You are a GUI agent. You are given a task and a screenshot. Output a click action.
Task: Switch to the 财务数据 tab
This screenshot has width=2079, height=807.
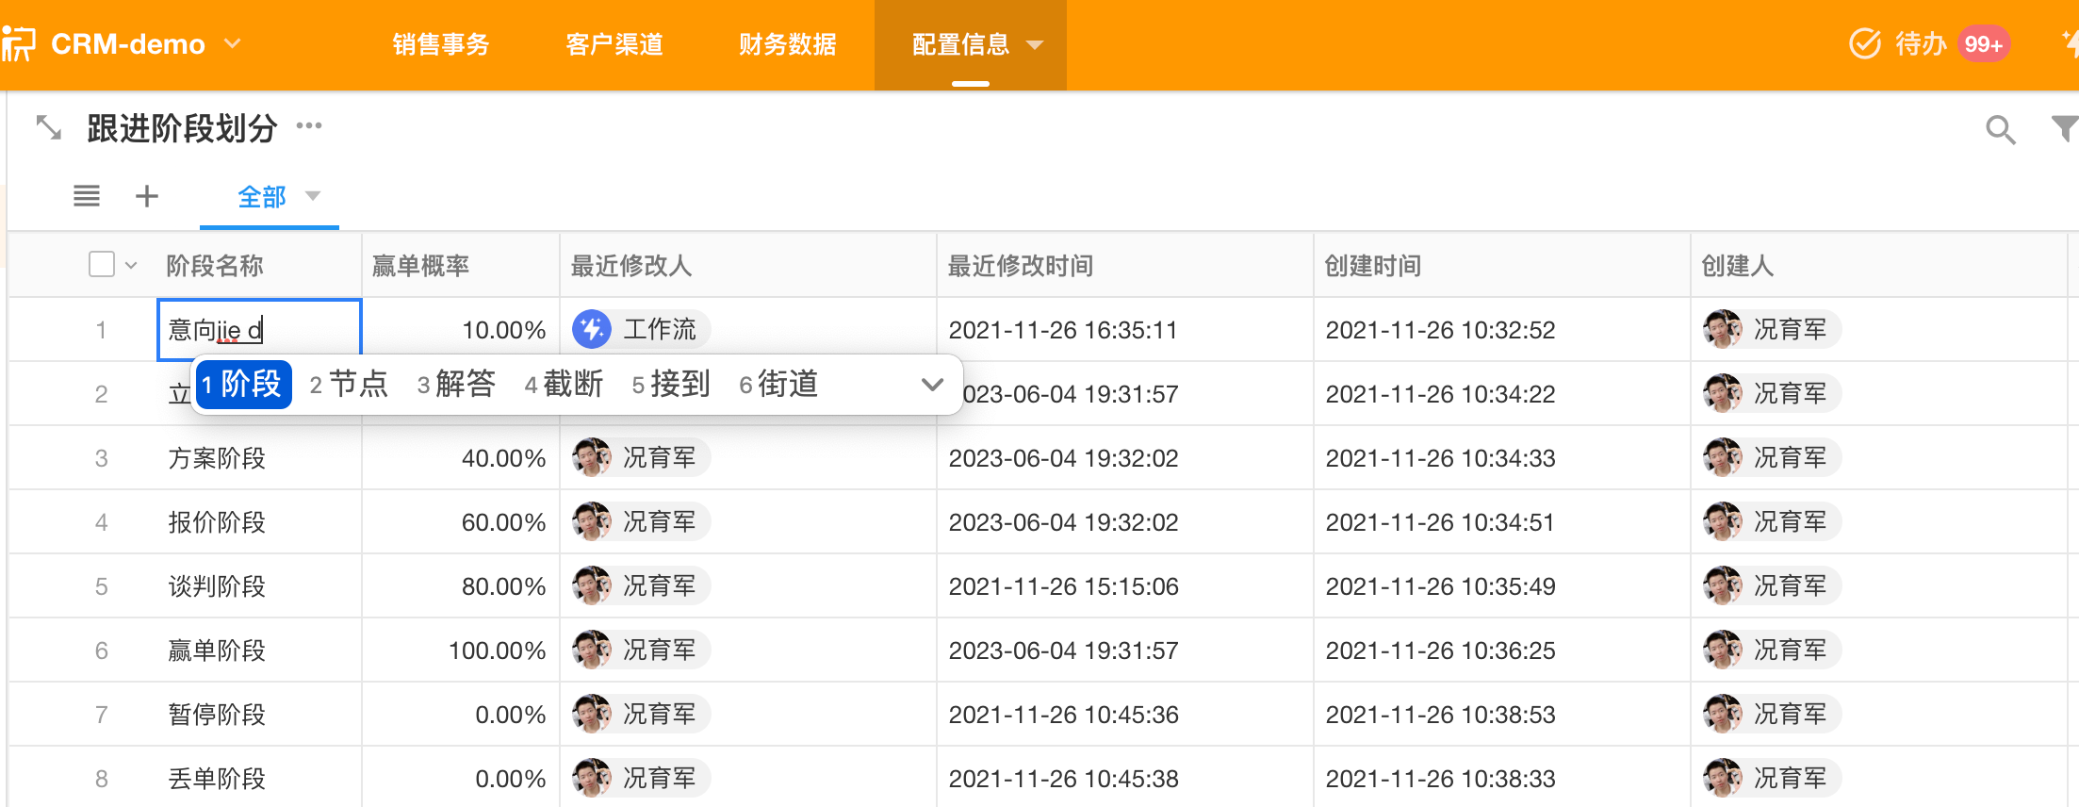coord(787,44)
